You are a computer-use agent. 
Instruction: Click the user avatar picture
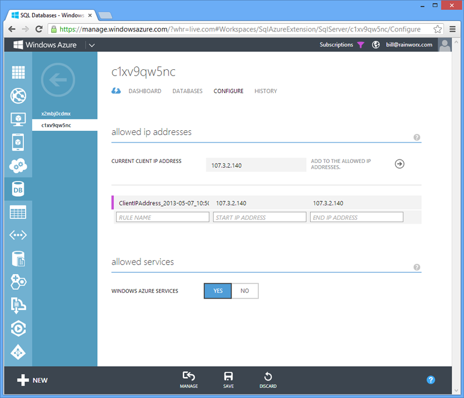[444, 45]
